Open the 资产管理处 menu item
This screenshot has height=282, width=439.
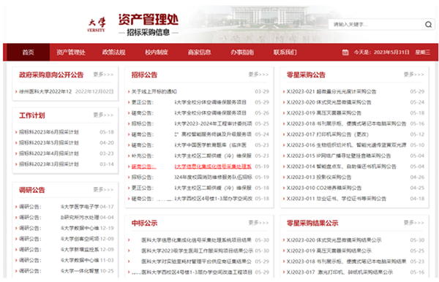[71, 53]
